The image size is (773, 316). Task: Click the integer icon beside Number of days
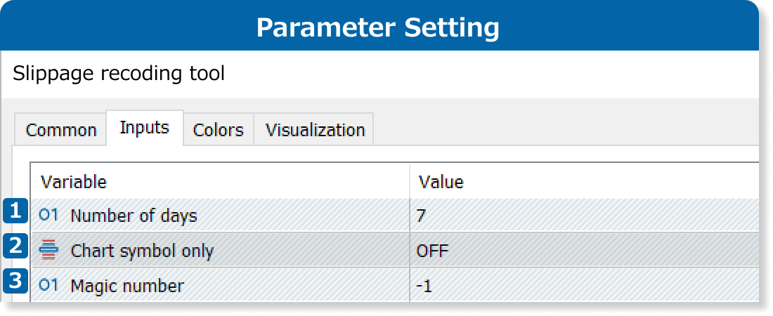(48, 216)
